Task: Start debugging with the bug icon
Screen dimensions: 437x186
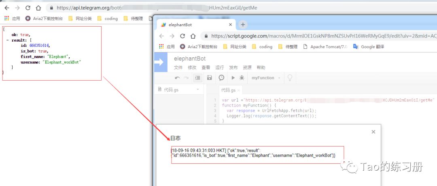Action: tap(242, 78)
